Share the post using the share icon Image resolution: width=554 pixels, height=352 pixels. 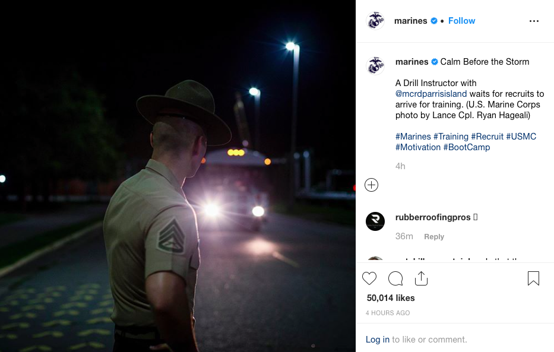coord(421,278)
